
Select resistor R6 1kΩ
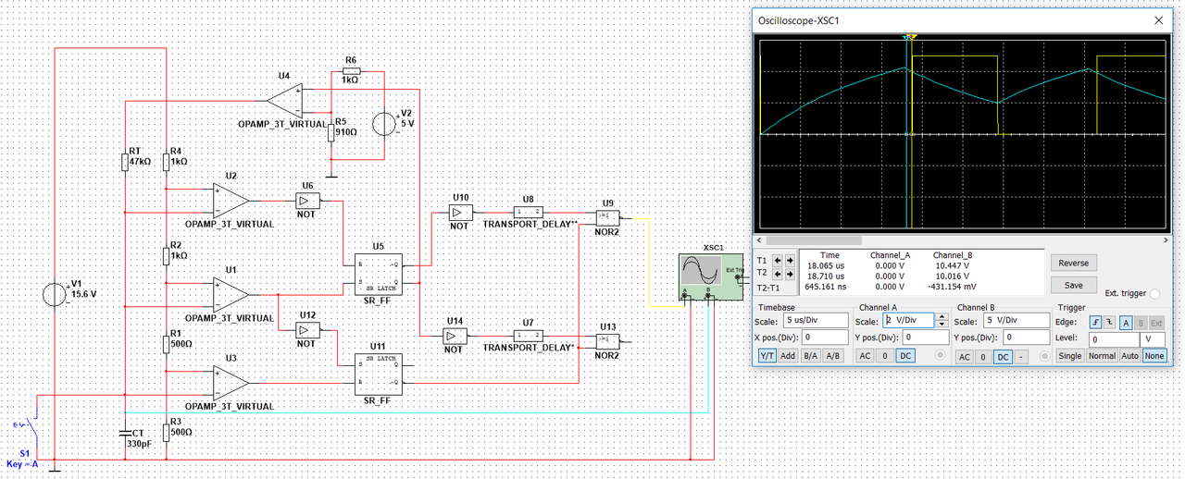pyautogui.click(x=350, y=70)
